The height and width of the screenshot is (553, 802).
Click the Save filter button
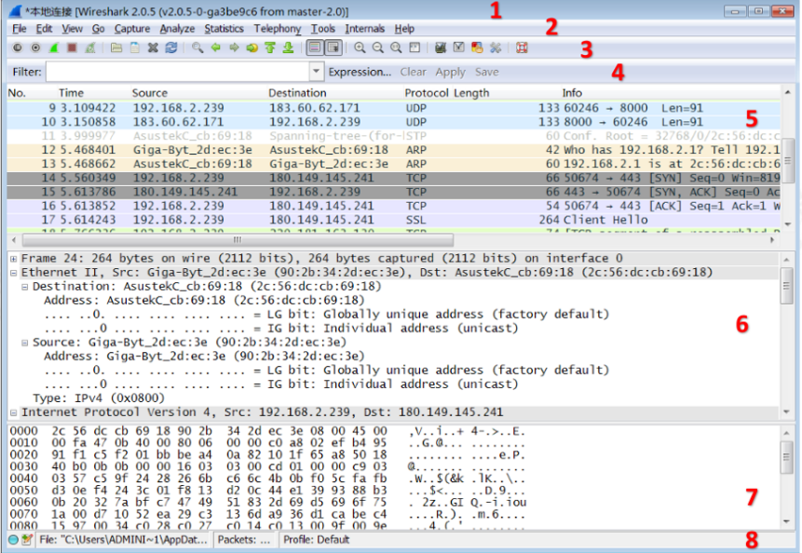(x=486, y=72)
